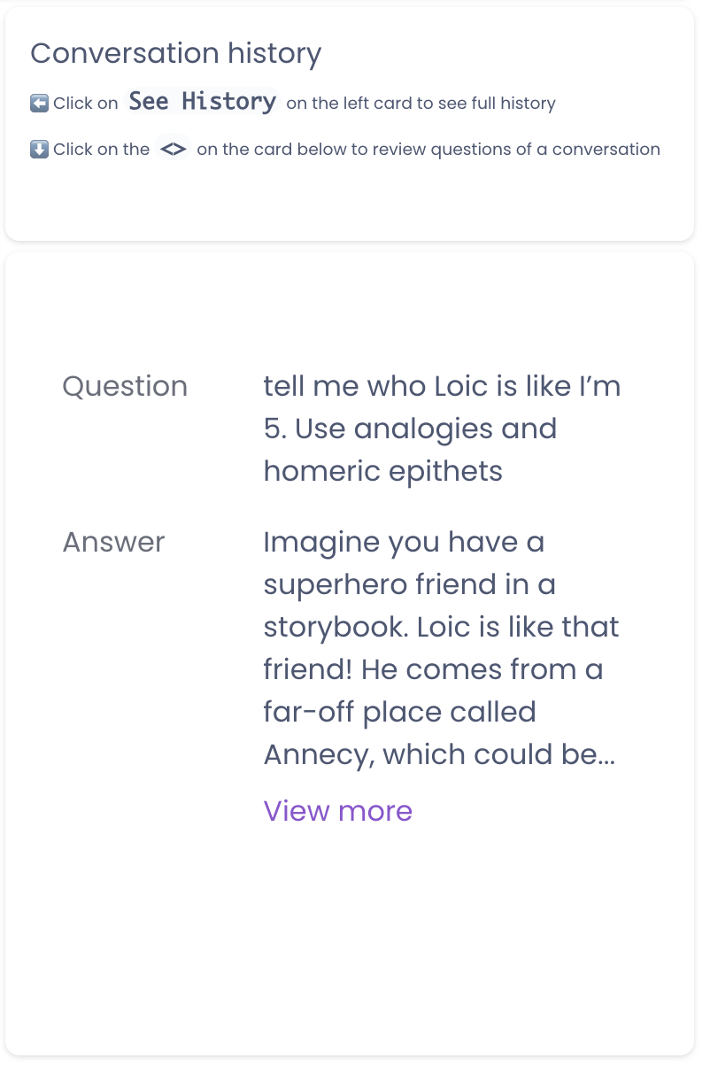Click 'Click on the' text beside down arrow
This screenshot has width=710, height=1066.
[x=101, y=150]
